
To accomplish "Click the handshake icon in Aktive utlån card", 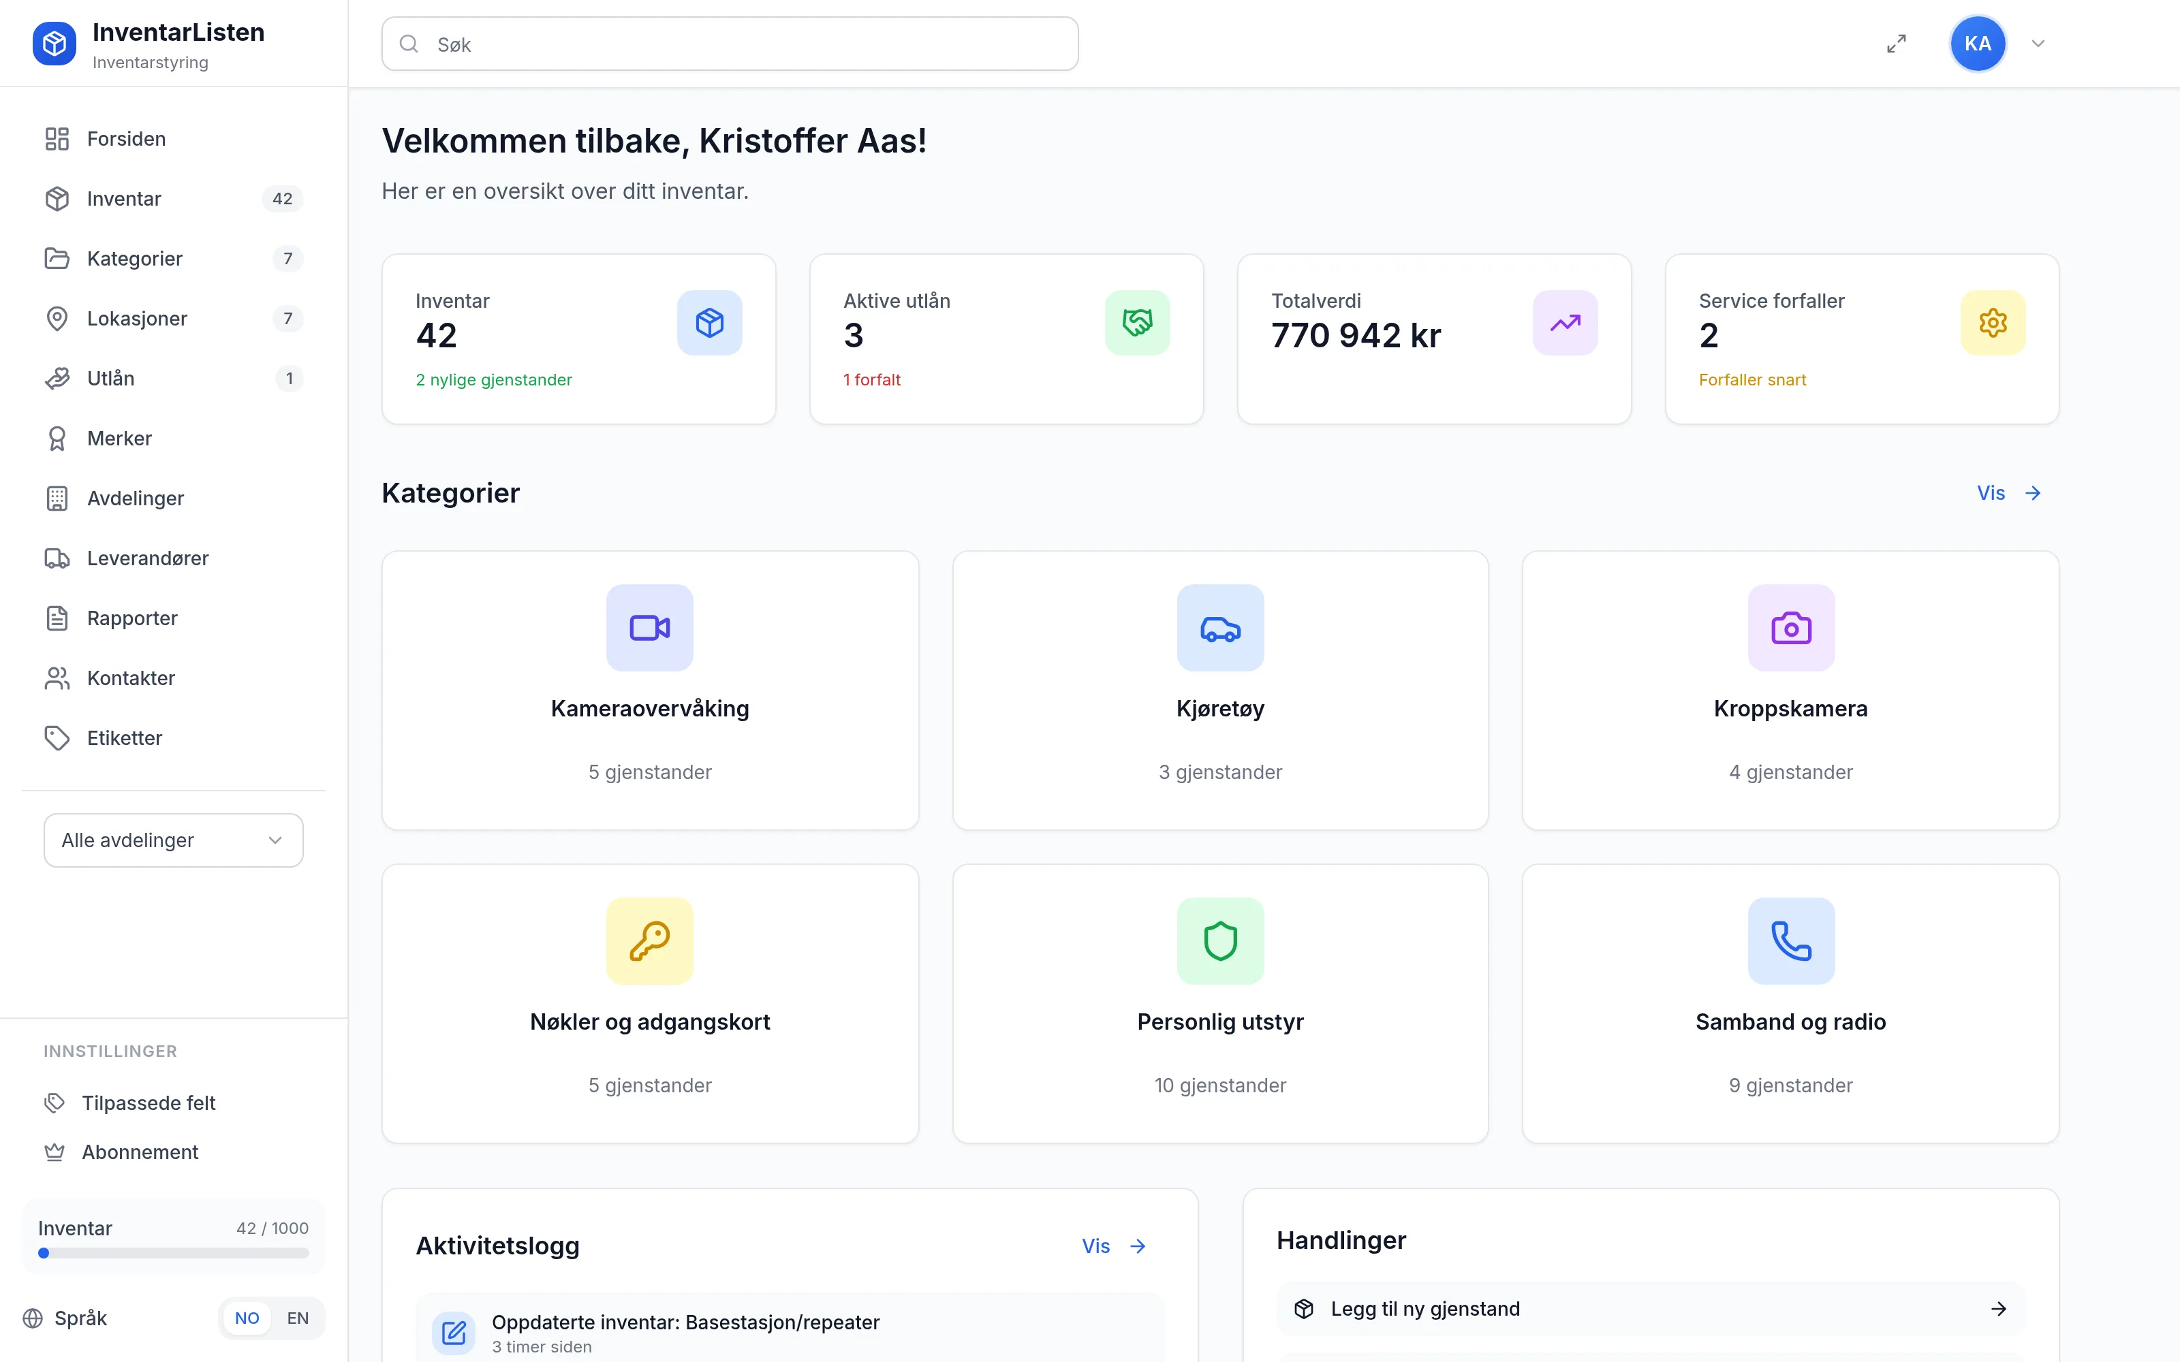I will [1137, 323].
